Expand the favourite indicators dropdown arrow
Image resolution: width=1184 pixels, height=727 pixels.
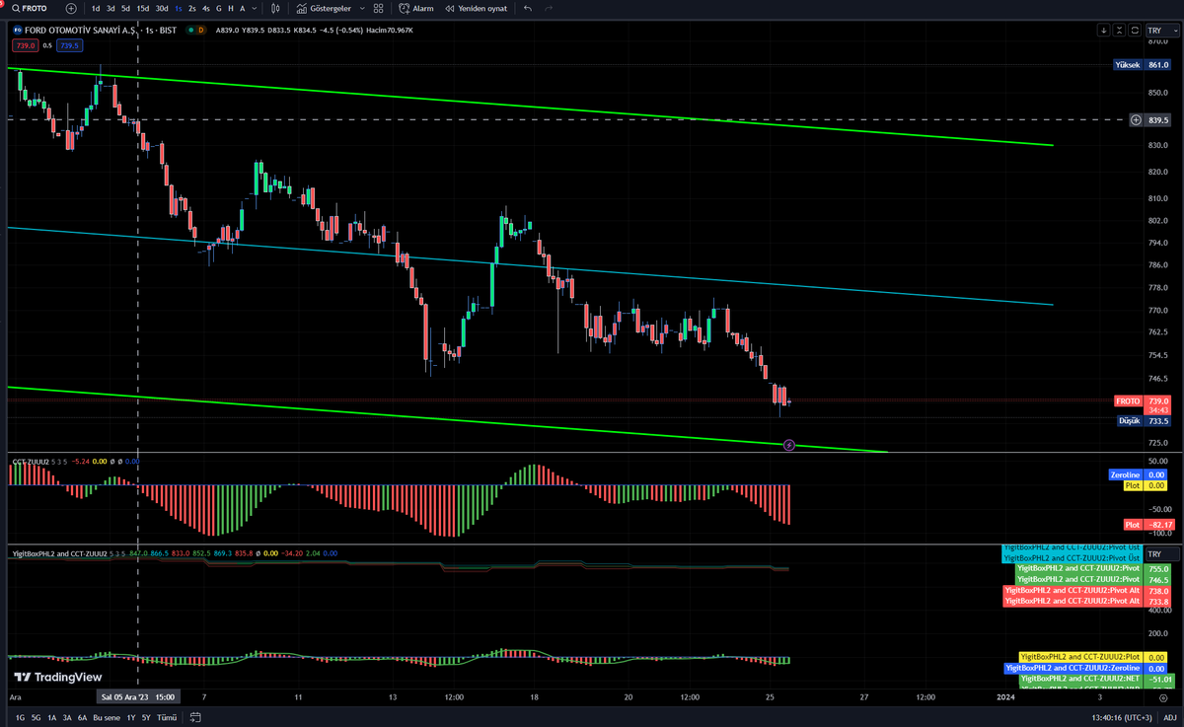(x=361, y=8)
